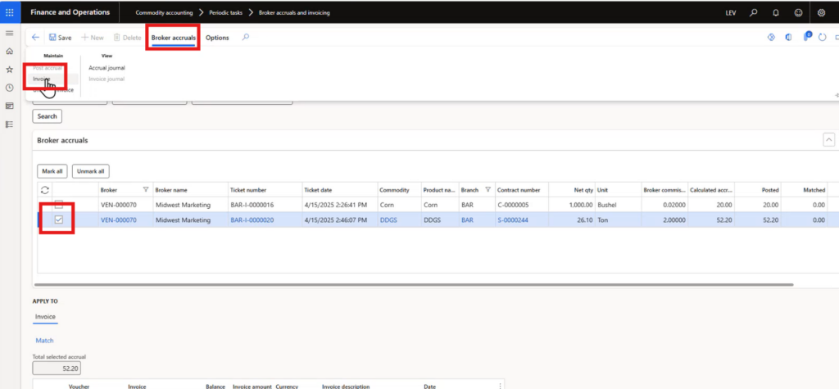
Task: Open the Options tab
Action: (x=217, y=38)
